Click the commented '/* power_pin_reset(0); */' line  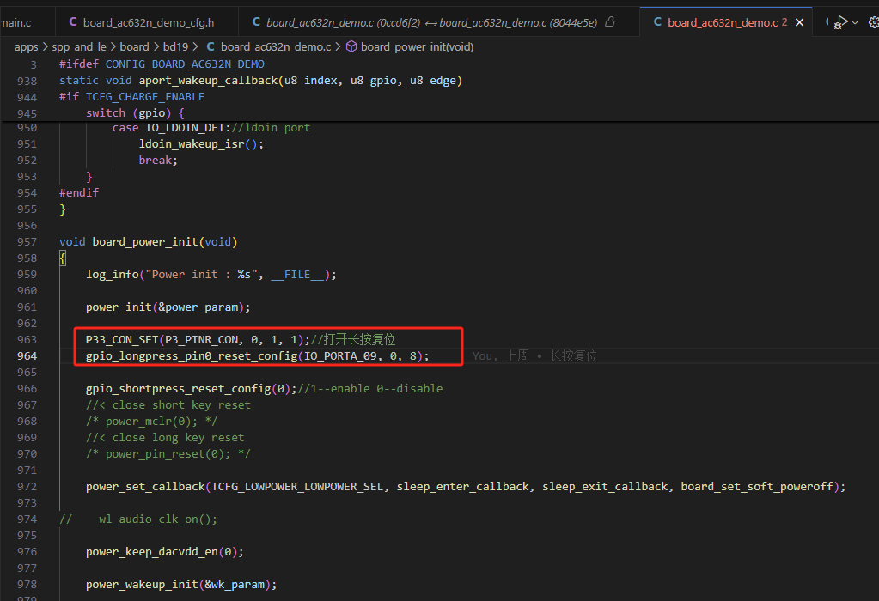(168, 453)
